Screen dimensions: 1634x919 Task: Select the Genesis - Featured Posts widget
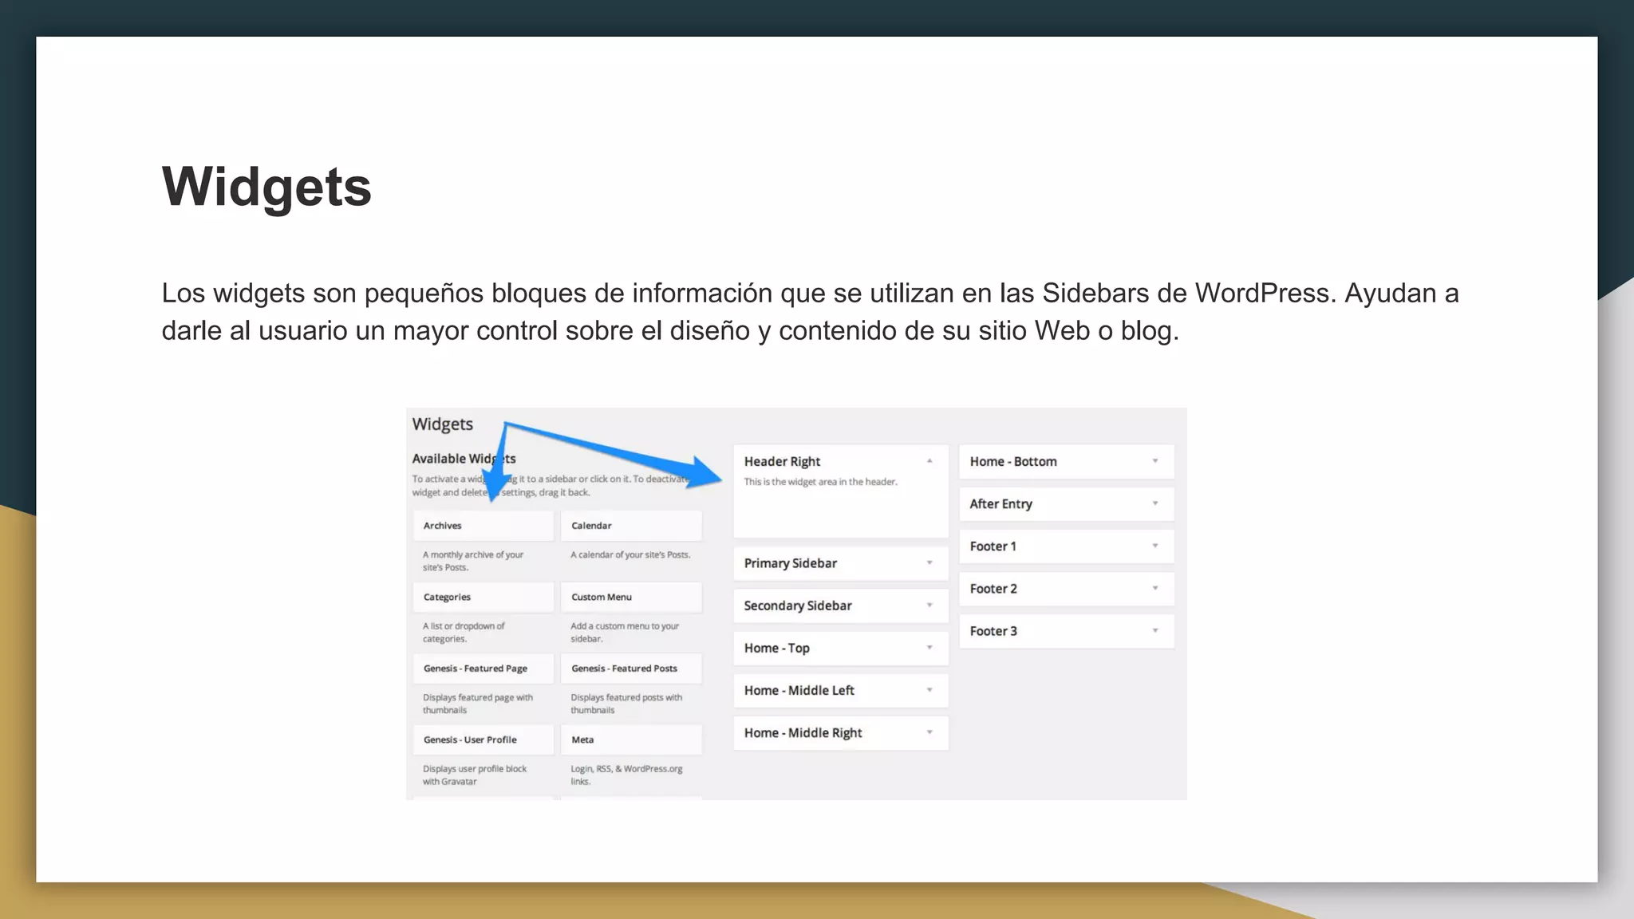click(631, 669)
